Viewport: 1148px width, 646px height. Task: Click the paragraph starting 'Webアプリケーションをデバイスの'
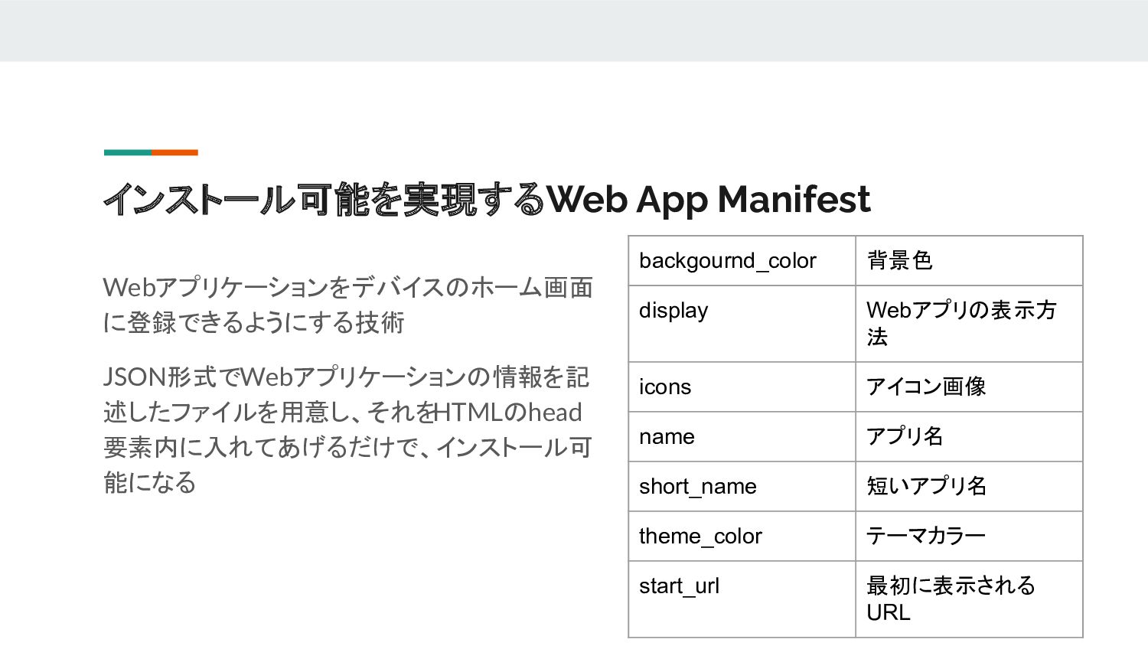pyautogui.click(x=348, y=305)
